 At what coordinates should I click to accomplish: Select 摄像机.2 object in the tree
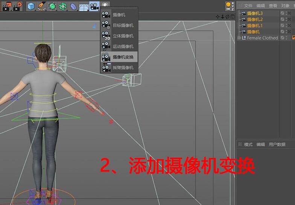pos(255,20)
